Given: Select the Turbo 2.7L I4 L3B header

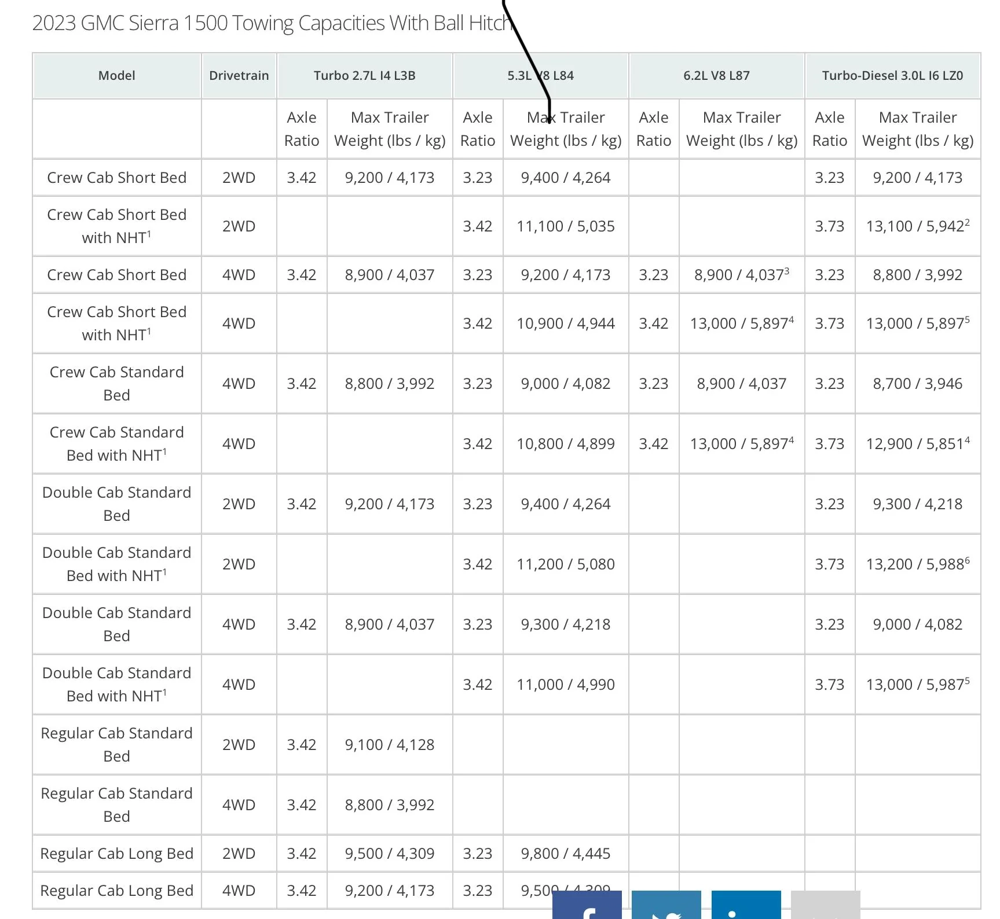Looking at the screenshot, I should pos(364,76).
